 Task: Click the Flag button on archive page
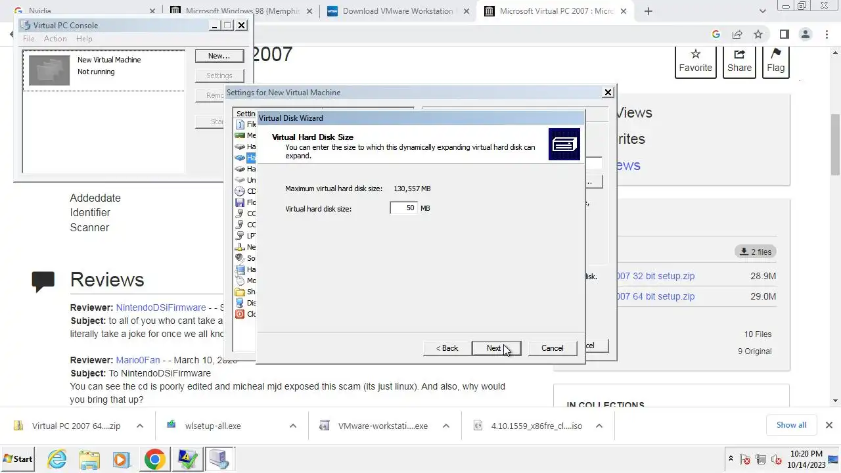(x=776, y=60)
